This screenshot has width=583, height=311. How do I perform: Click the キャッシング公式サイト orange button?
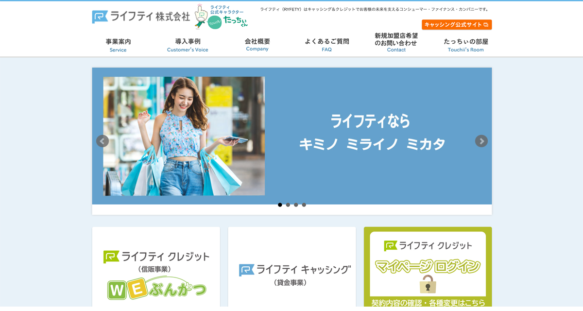[x=457, y=23]
